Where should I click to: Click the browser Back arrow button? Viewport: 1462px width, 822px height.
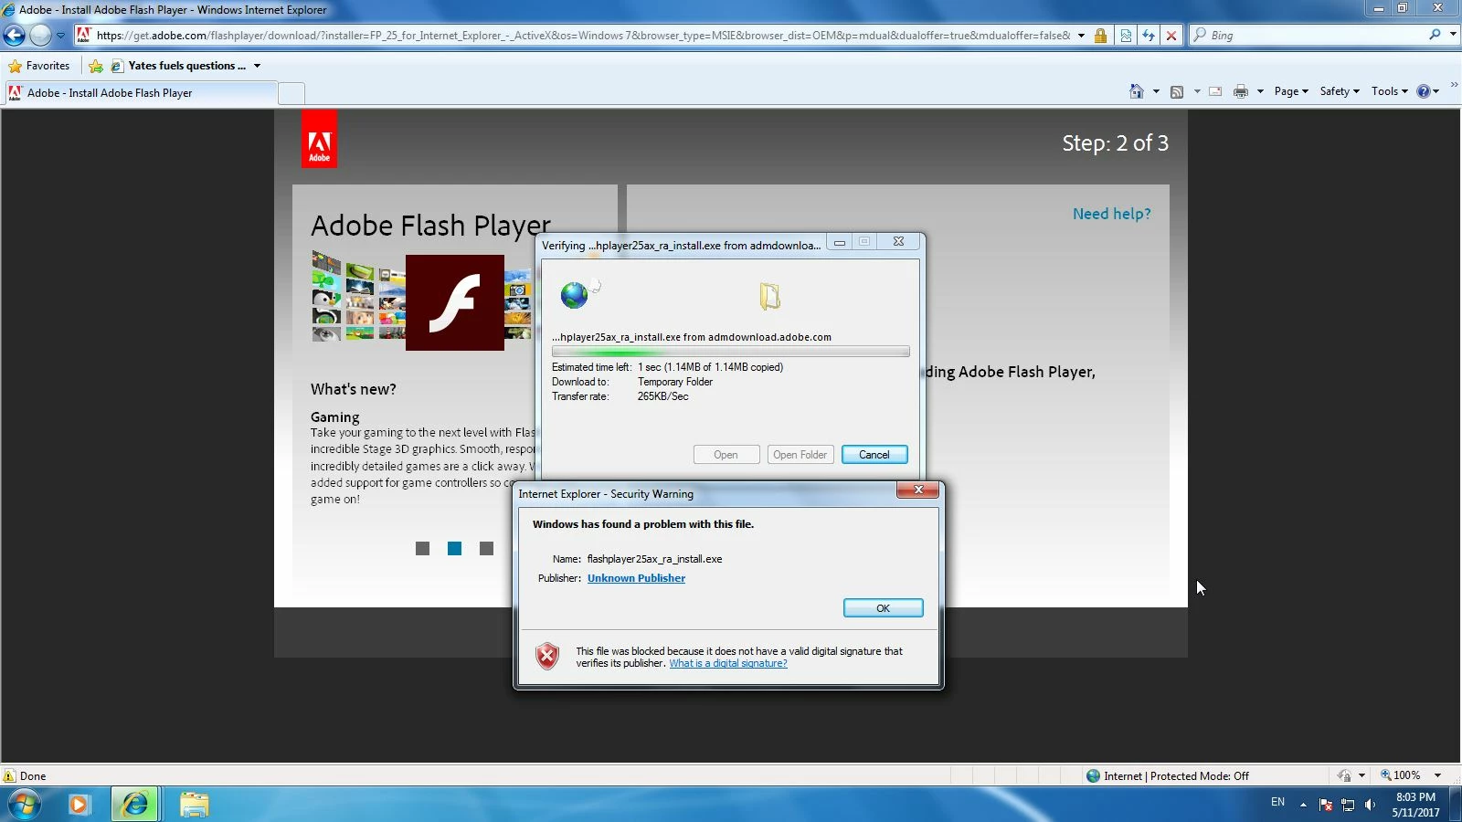click(x=15, y=36)
